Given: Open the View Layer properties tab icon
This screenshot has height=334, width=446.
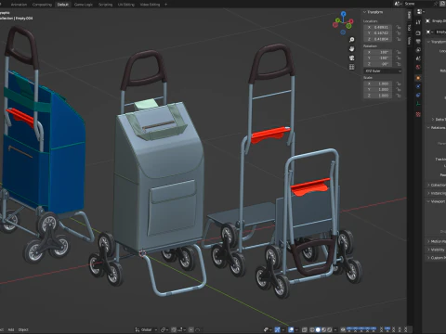Looking at the screenshot, I should 418,50.
